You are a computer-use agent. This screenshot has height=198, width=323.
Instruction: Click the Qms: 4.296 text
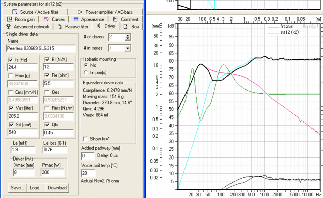94,109
